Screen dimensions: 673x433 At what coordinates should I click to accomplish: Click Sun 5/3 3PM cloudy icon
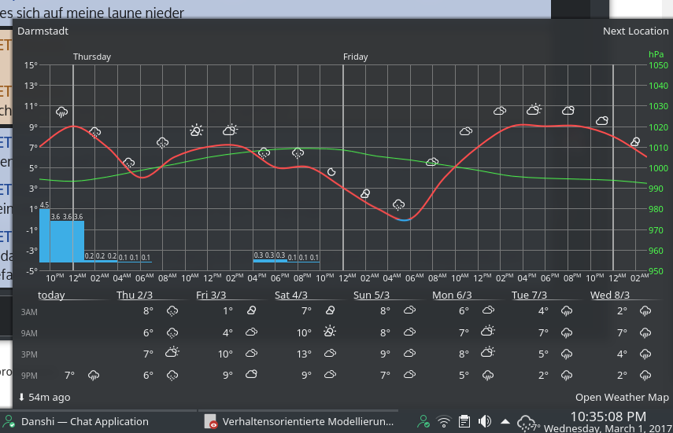pos(409,354)
